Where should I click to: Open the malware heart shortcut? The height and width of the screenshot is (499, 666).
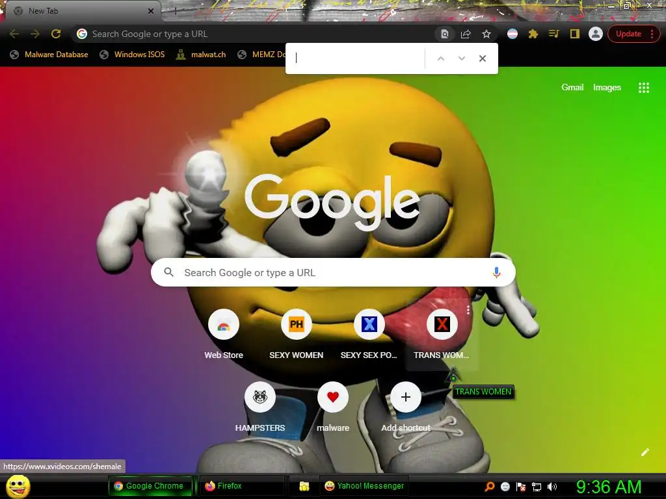point(333,408)
